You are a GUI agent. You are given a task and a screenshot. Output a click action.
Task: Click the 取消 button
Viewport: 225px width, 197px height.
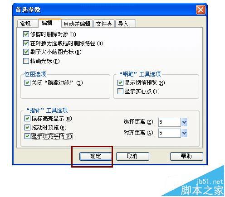point(132,156)
